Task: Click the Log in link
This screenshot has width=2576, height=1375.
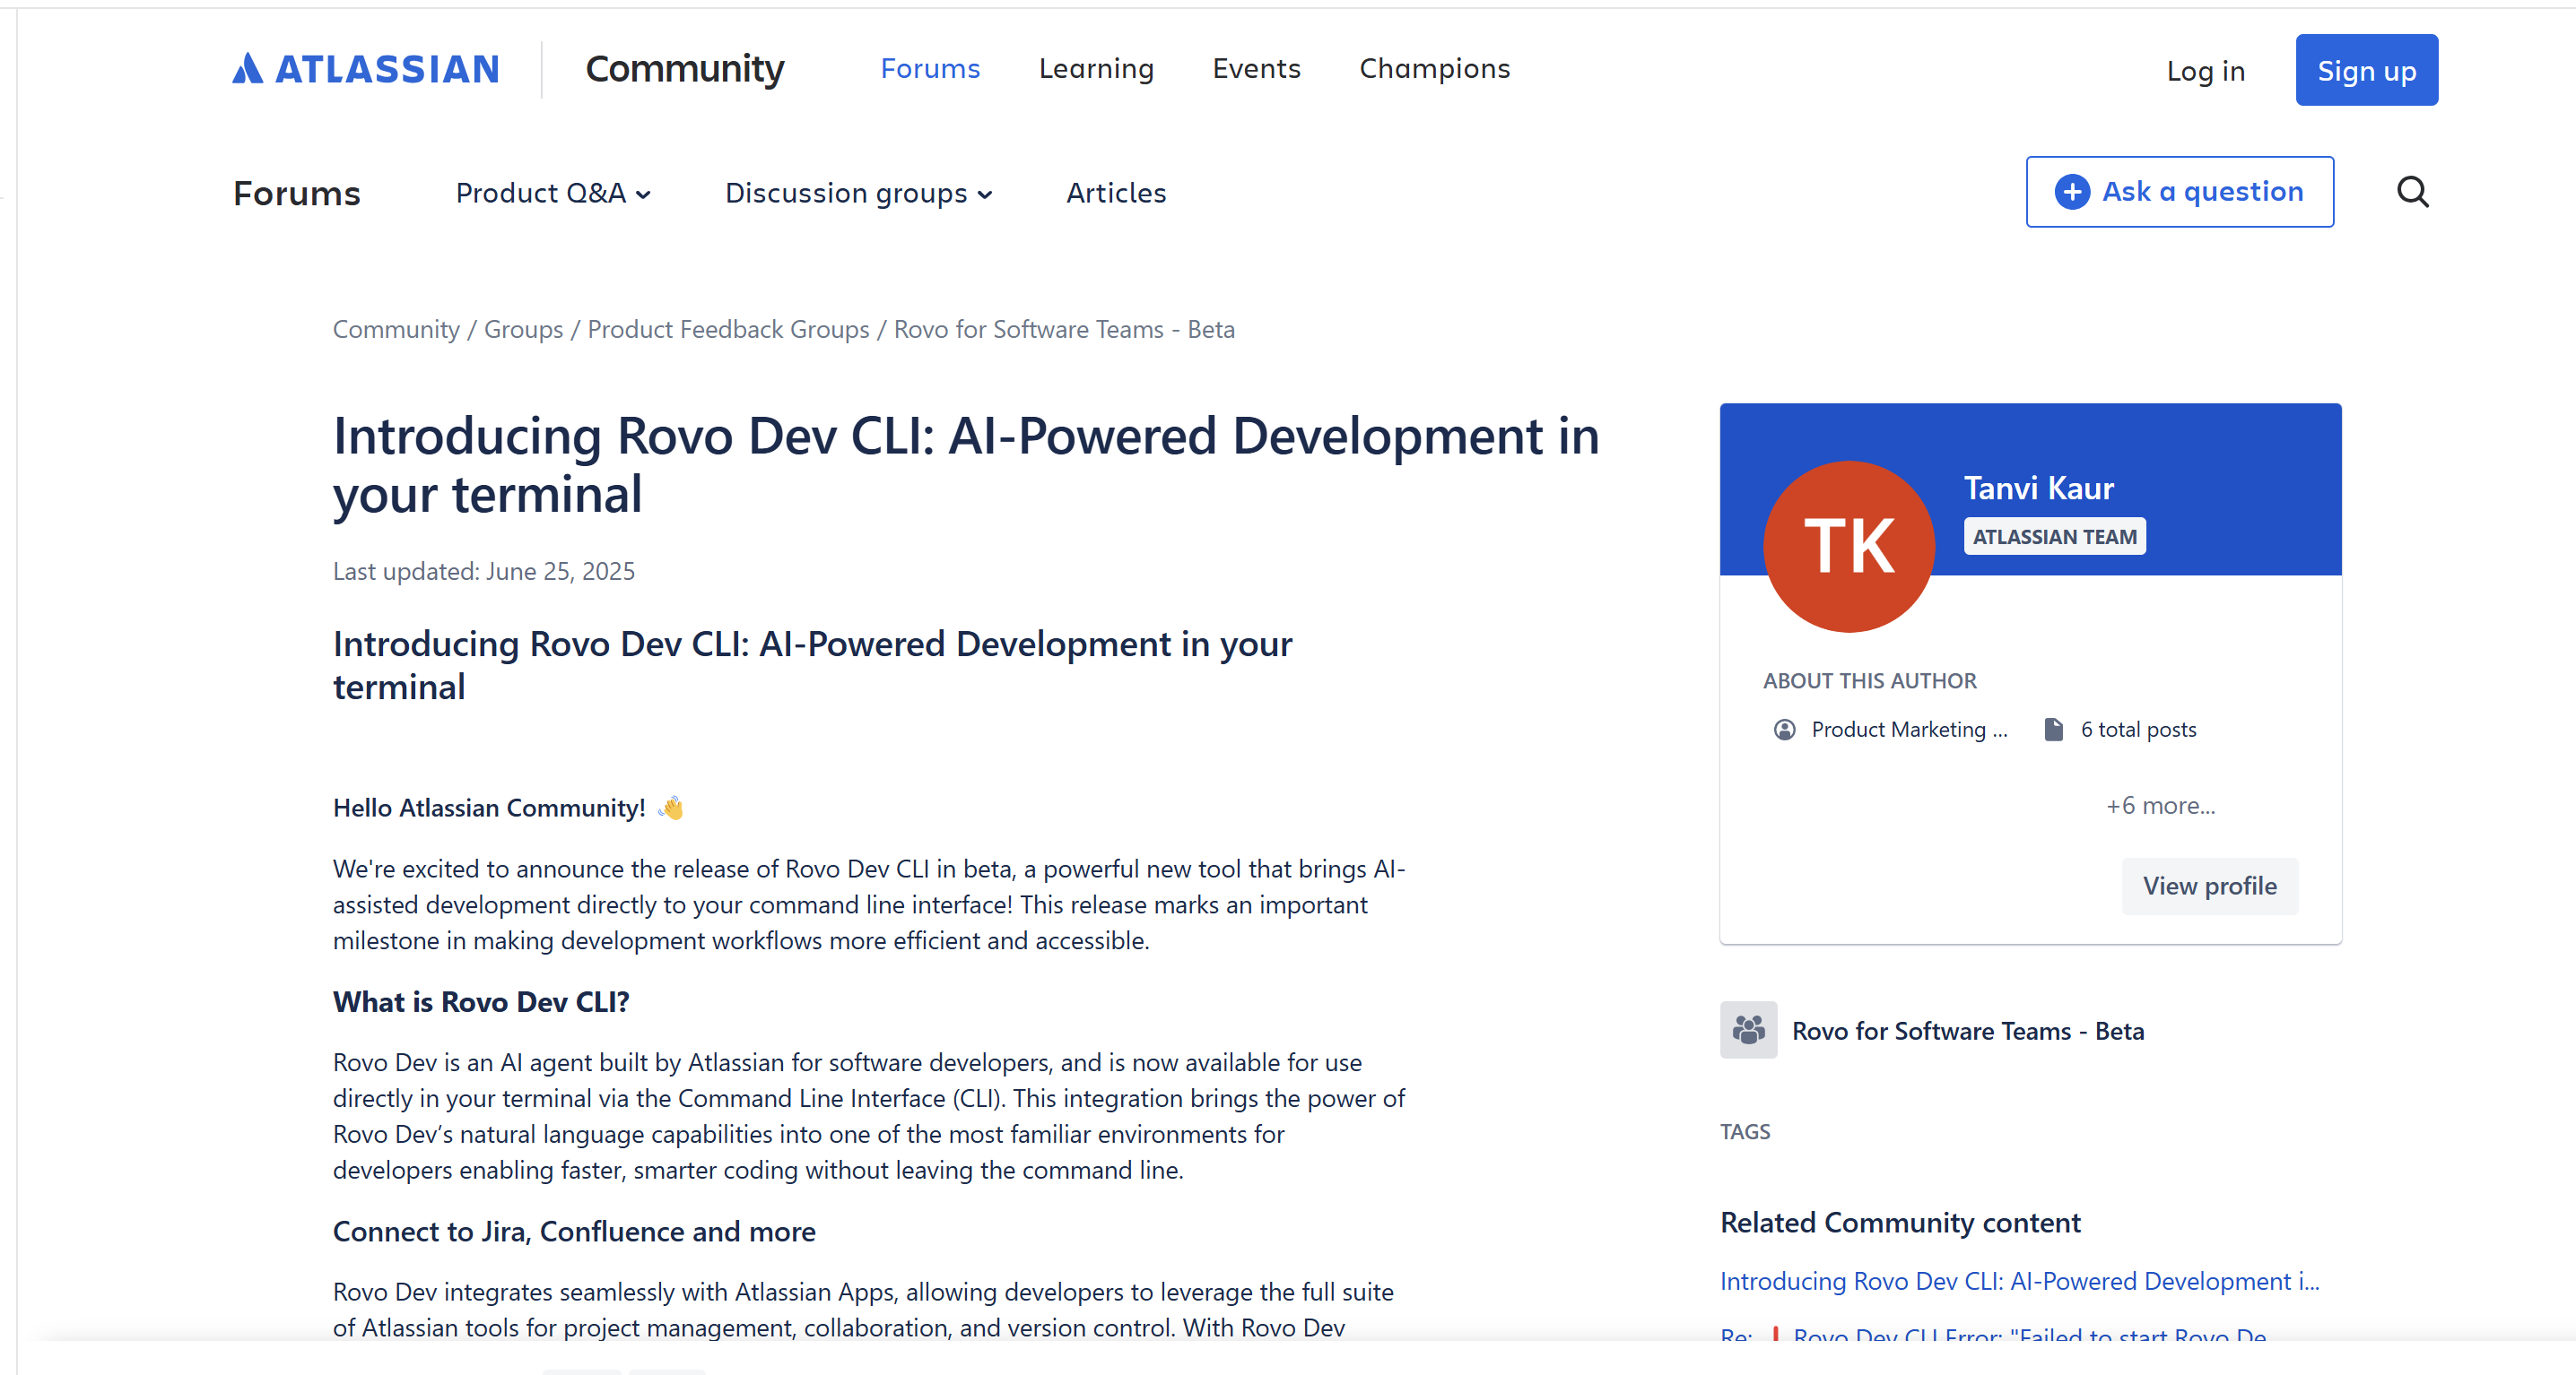Action: 2206,71
